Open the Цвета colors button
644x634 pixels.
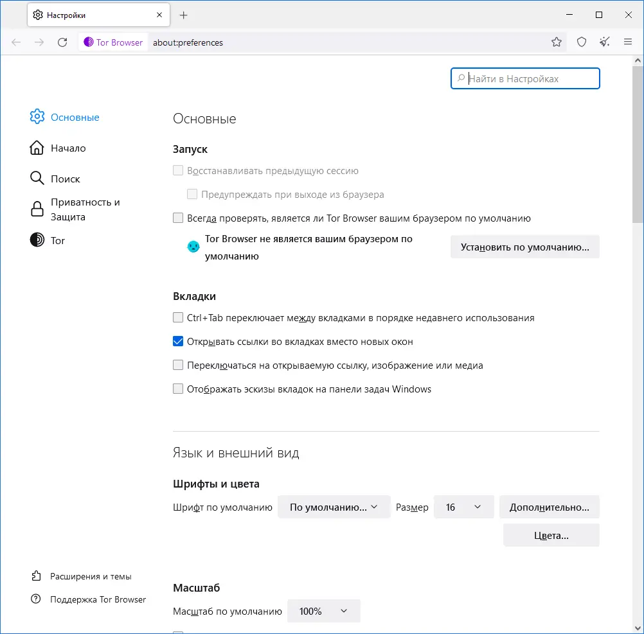(x=551, y=536)
